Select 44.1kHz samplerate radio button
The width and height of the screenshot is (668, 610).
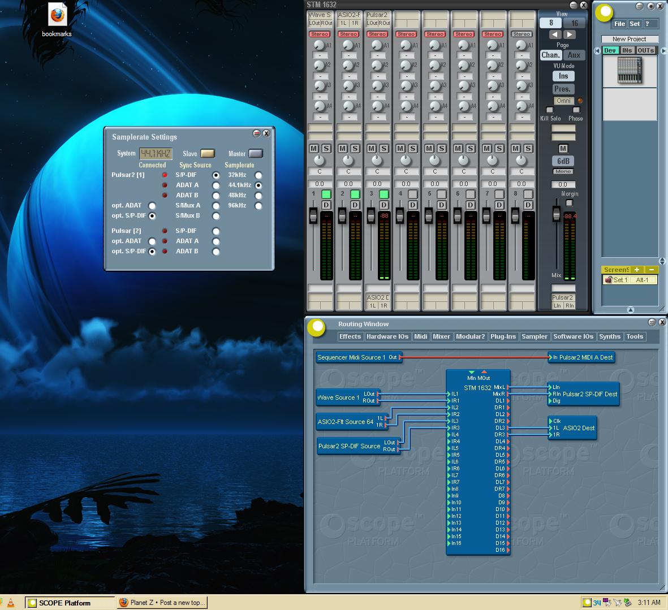coord(258,185)
